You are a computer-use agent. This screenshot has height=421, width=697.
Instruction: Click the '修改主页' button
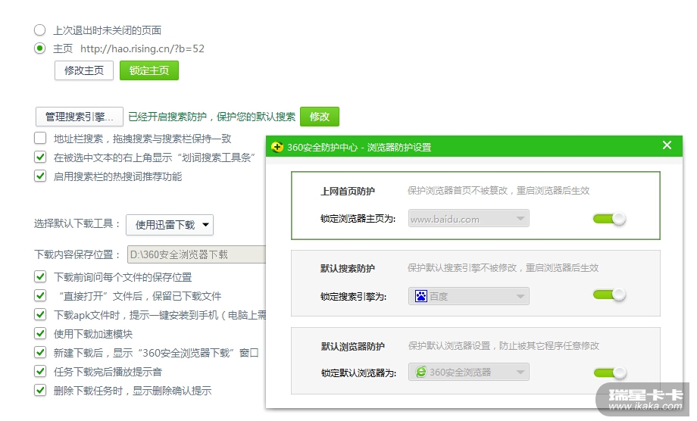84,70
